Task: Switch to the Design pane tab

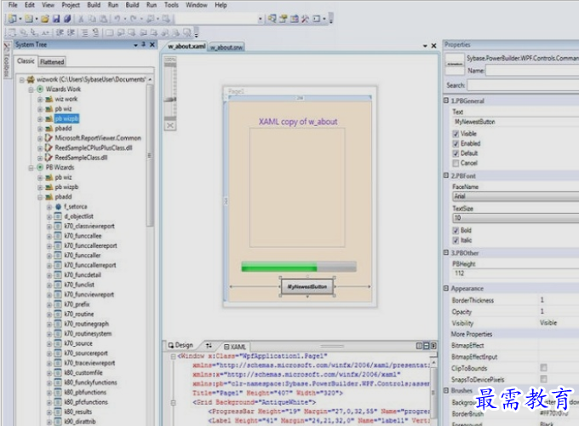Action: [181, 345]
